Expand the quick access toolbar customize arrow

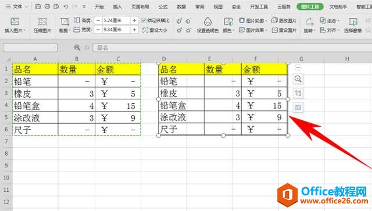84,6
